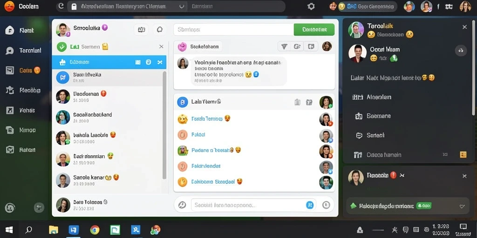Open the gear settings icon in top bar

311,7
